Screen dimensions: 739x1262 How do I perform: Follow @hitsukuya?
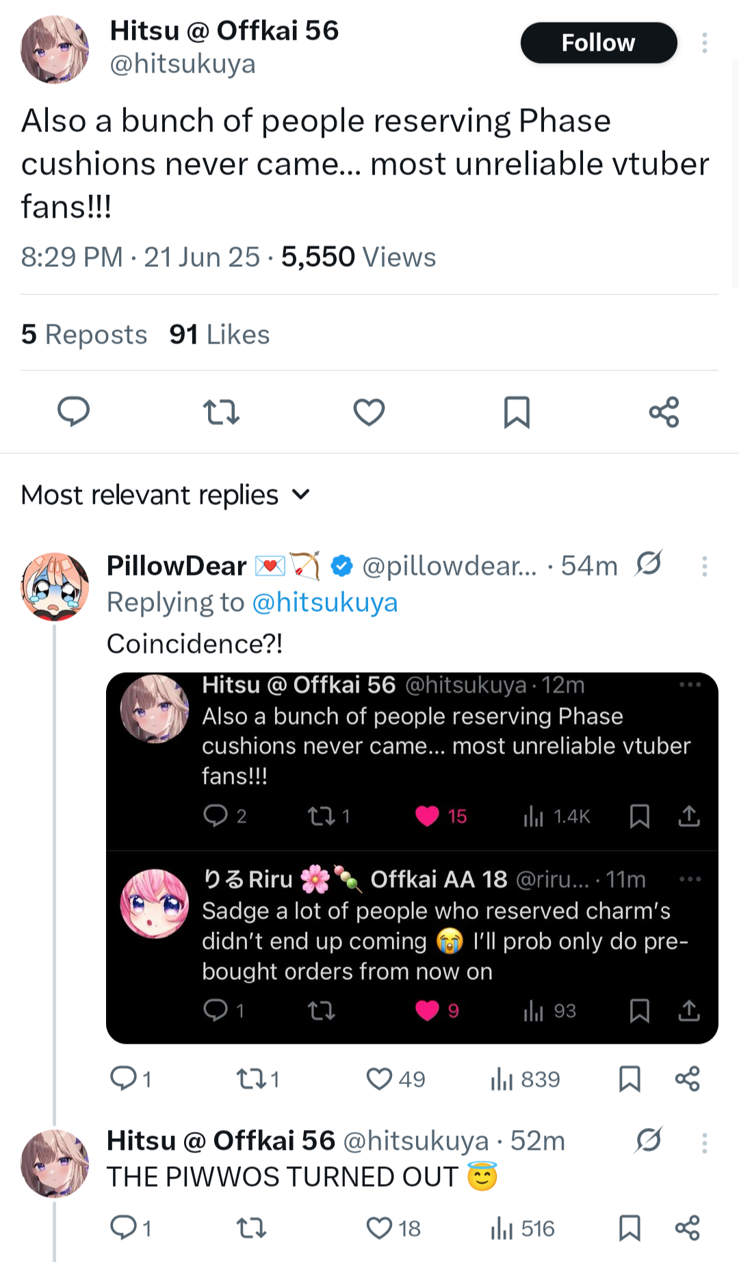point(599,42)
